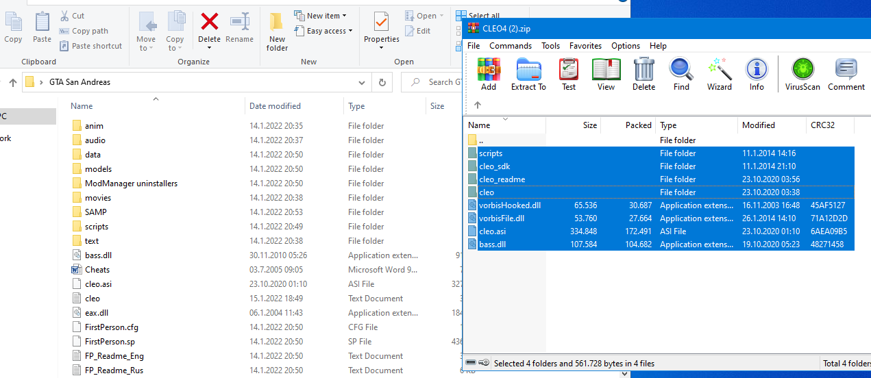
Task: Start VirusScan on the archive
Action: coord(802,74)
